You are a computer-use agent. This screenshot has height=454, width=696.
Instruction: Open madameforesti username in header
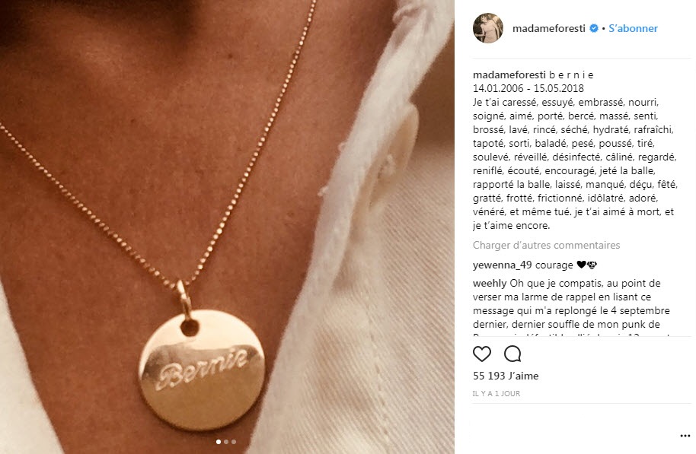click(548, 28)
